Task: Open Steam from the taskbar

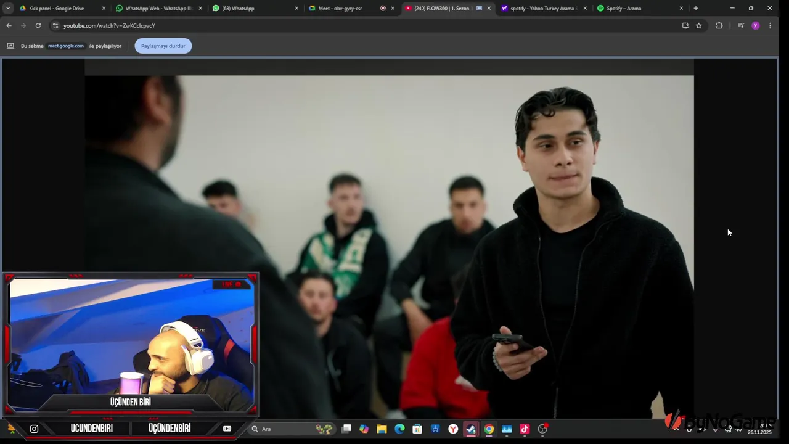Action: [x=471, y=429]
